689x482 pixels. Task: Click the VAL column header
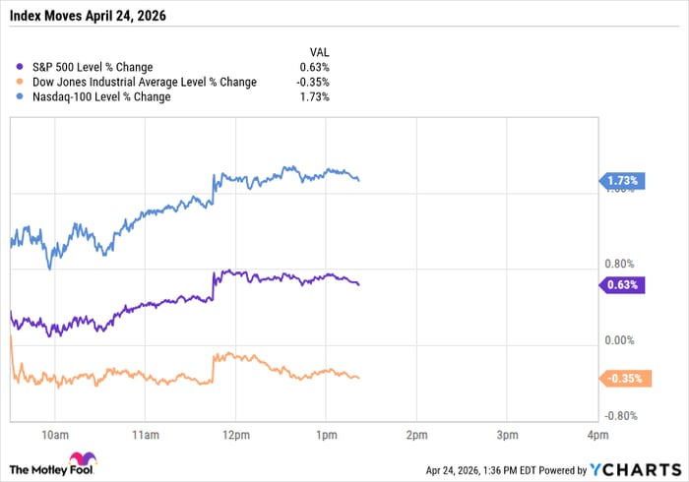(319, 54)
